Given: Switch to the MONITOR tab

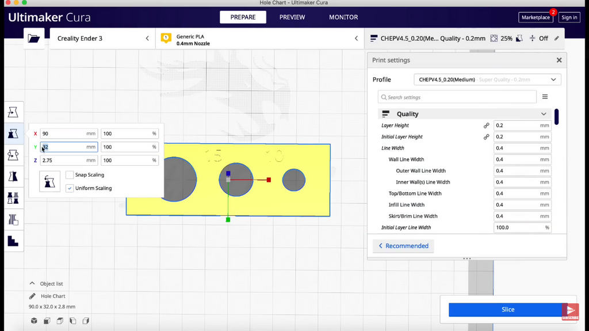Looking at the screenshot, I should click(343, 17).
